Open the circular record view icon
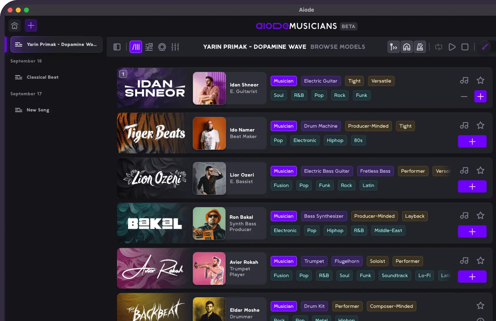 (162, 47)
